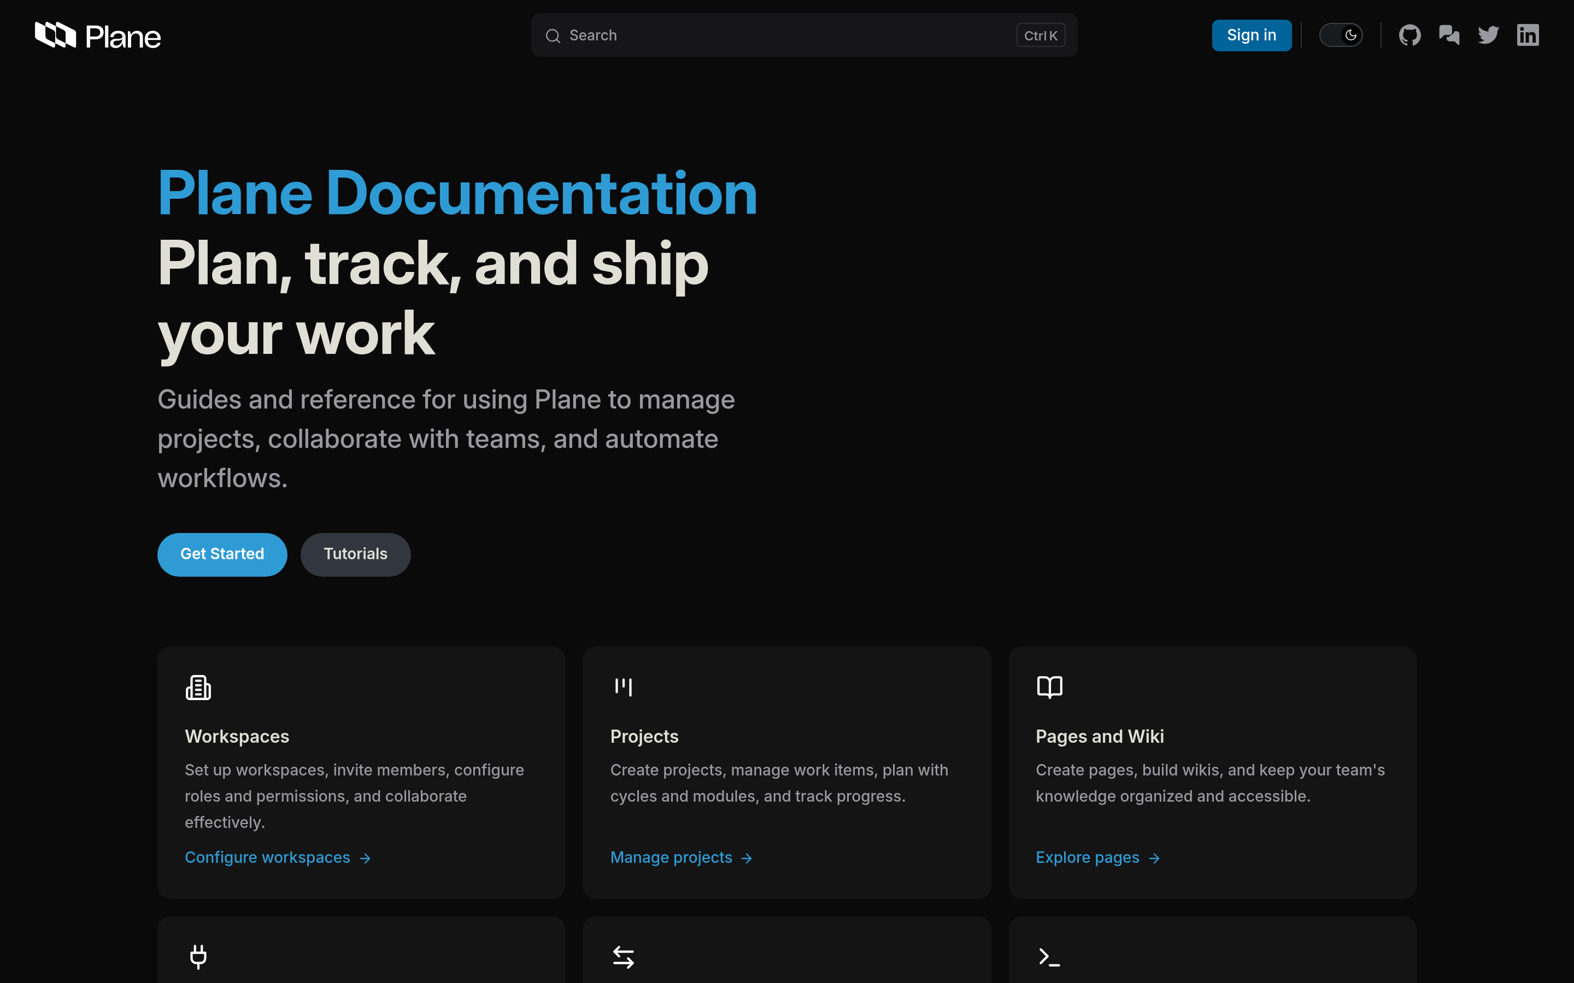Image resolution: width=1574 pixels, height=983 pixels.
Task: Visit the Twitter bird icon link
Action: pyautogui.click(x=1488, y=35)
